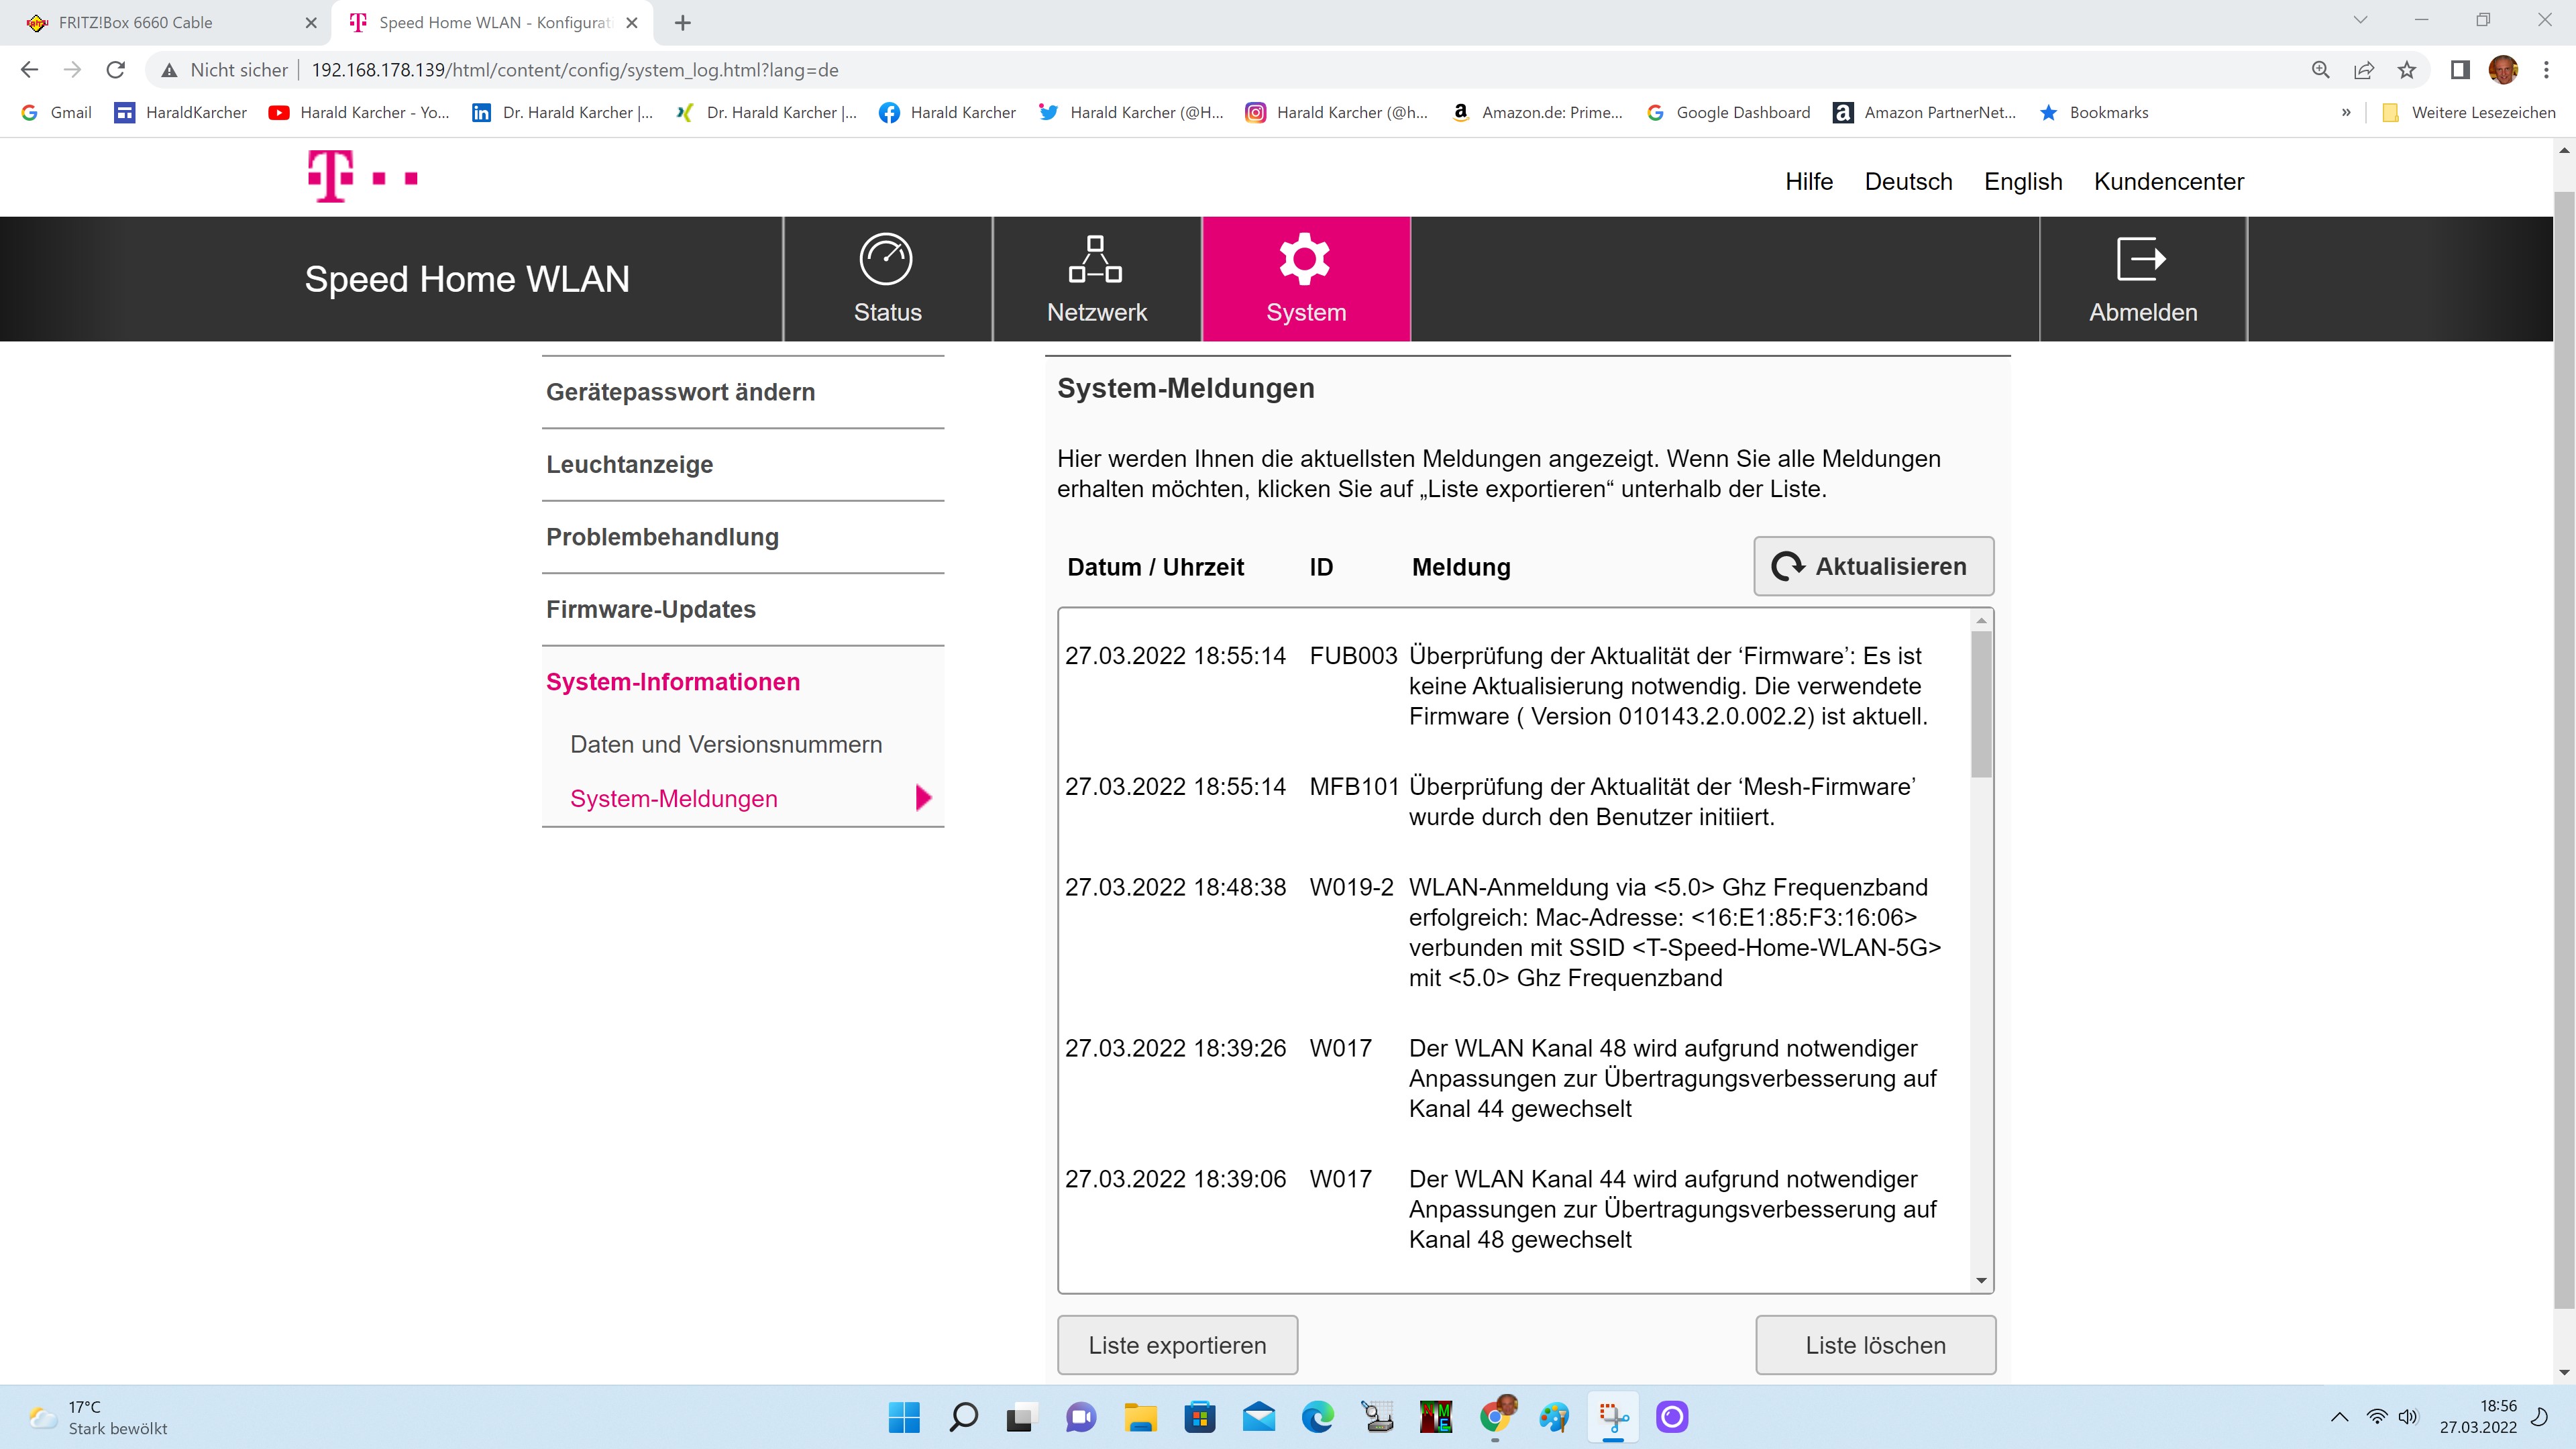
Task: Open Firmware-Updates menu entry
Action: coord(651,609)
